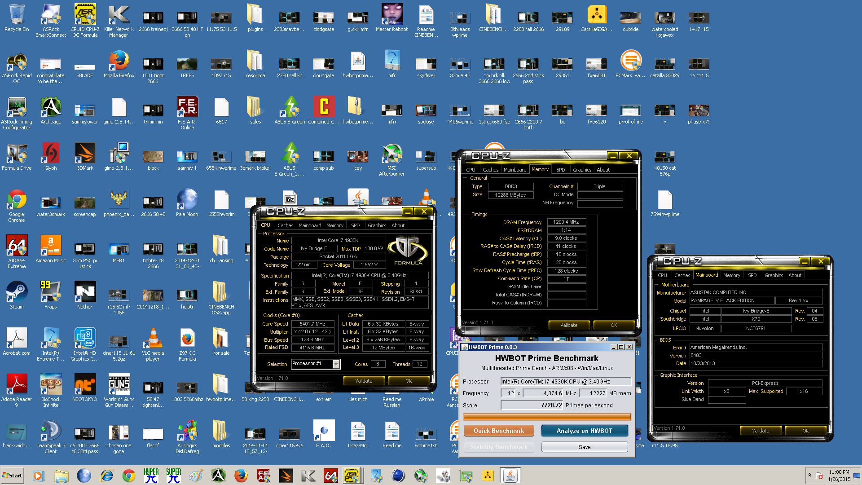Open Master Reboot desktop icon
862x485 pixels.
click(392, 18)
